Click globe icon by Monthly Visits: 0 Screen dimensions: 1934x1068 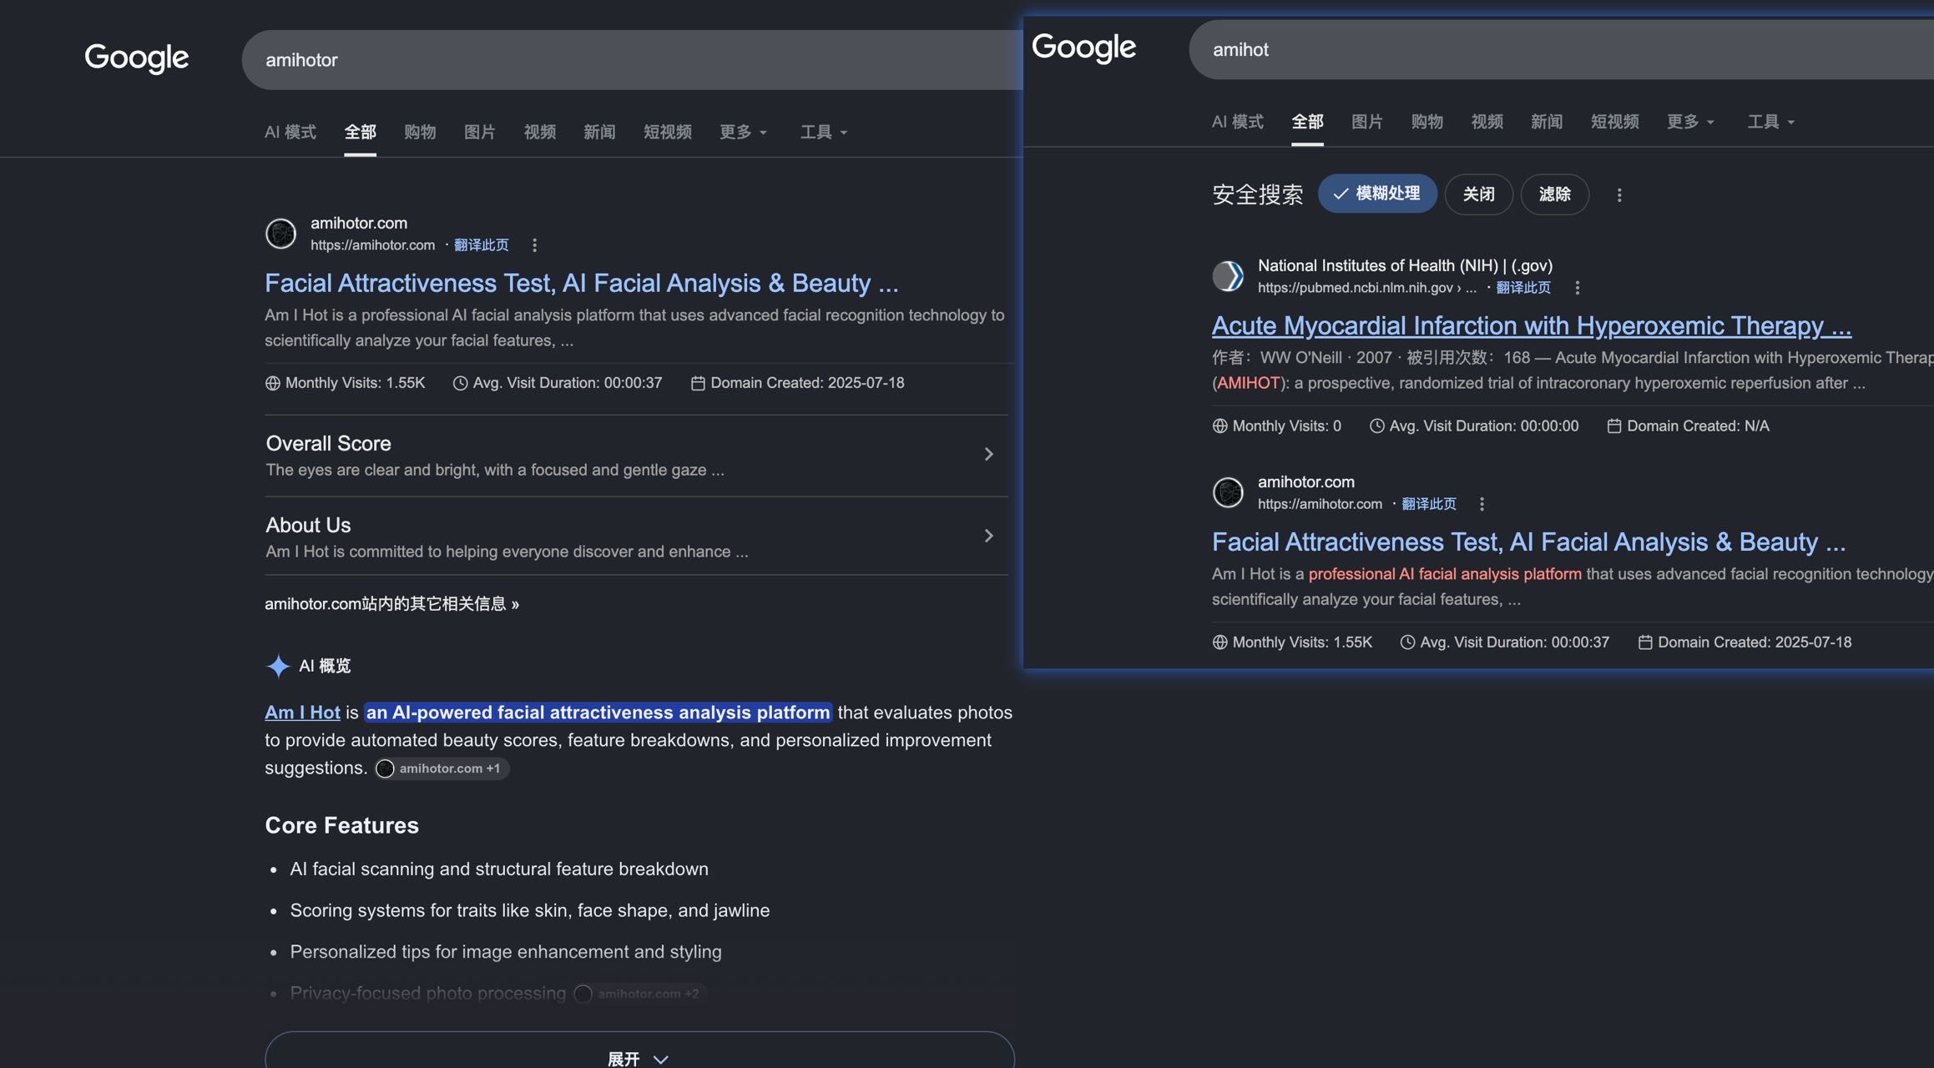click(1219, 426)
